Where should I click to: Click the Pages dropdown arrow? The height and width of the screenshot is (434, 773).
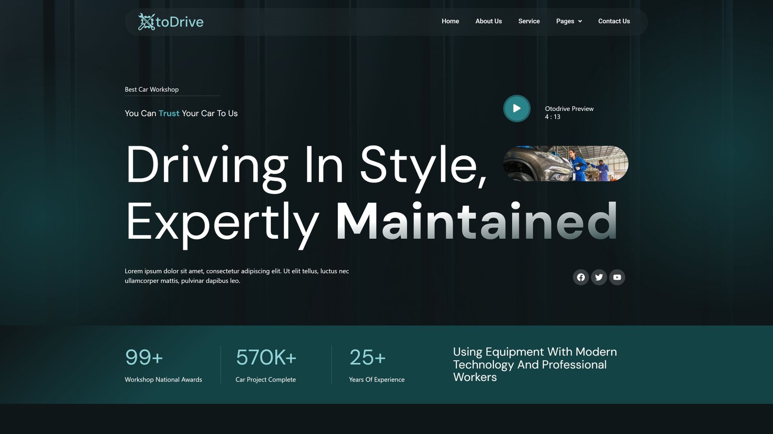point(580,21)
